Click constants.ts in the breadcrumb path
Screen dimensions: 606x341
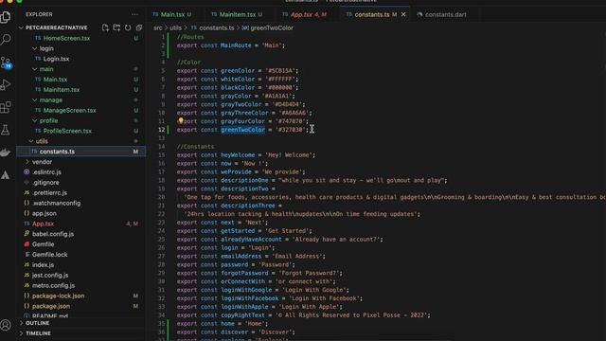coord(217,27)
